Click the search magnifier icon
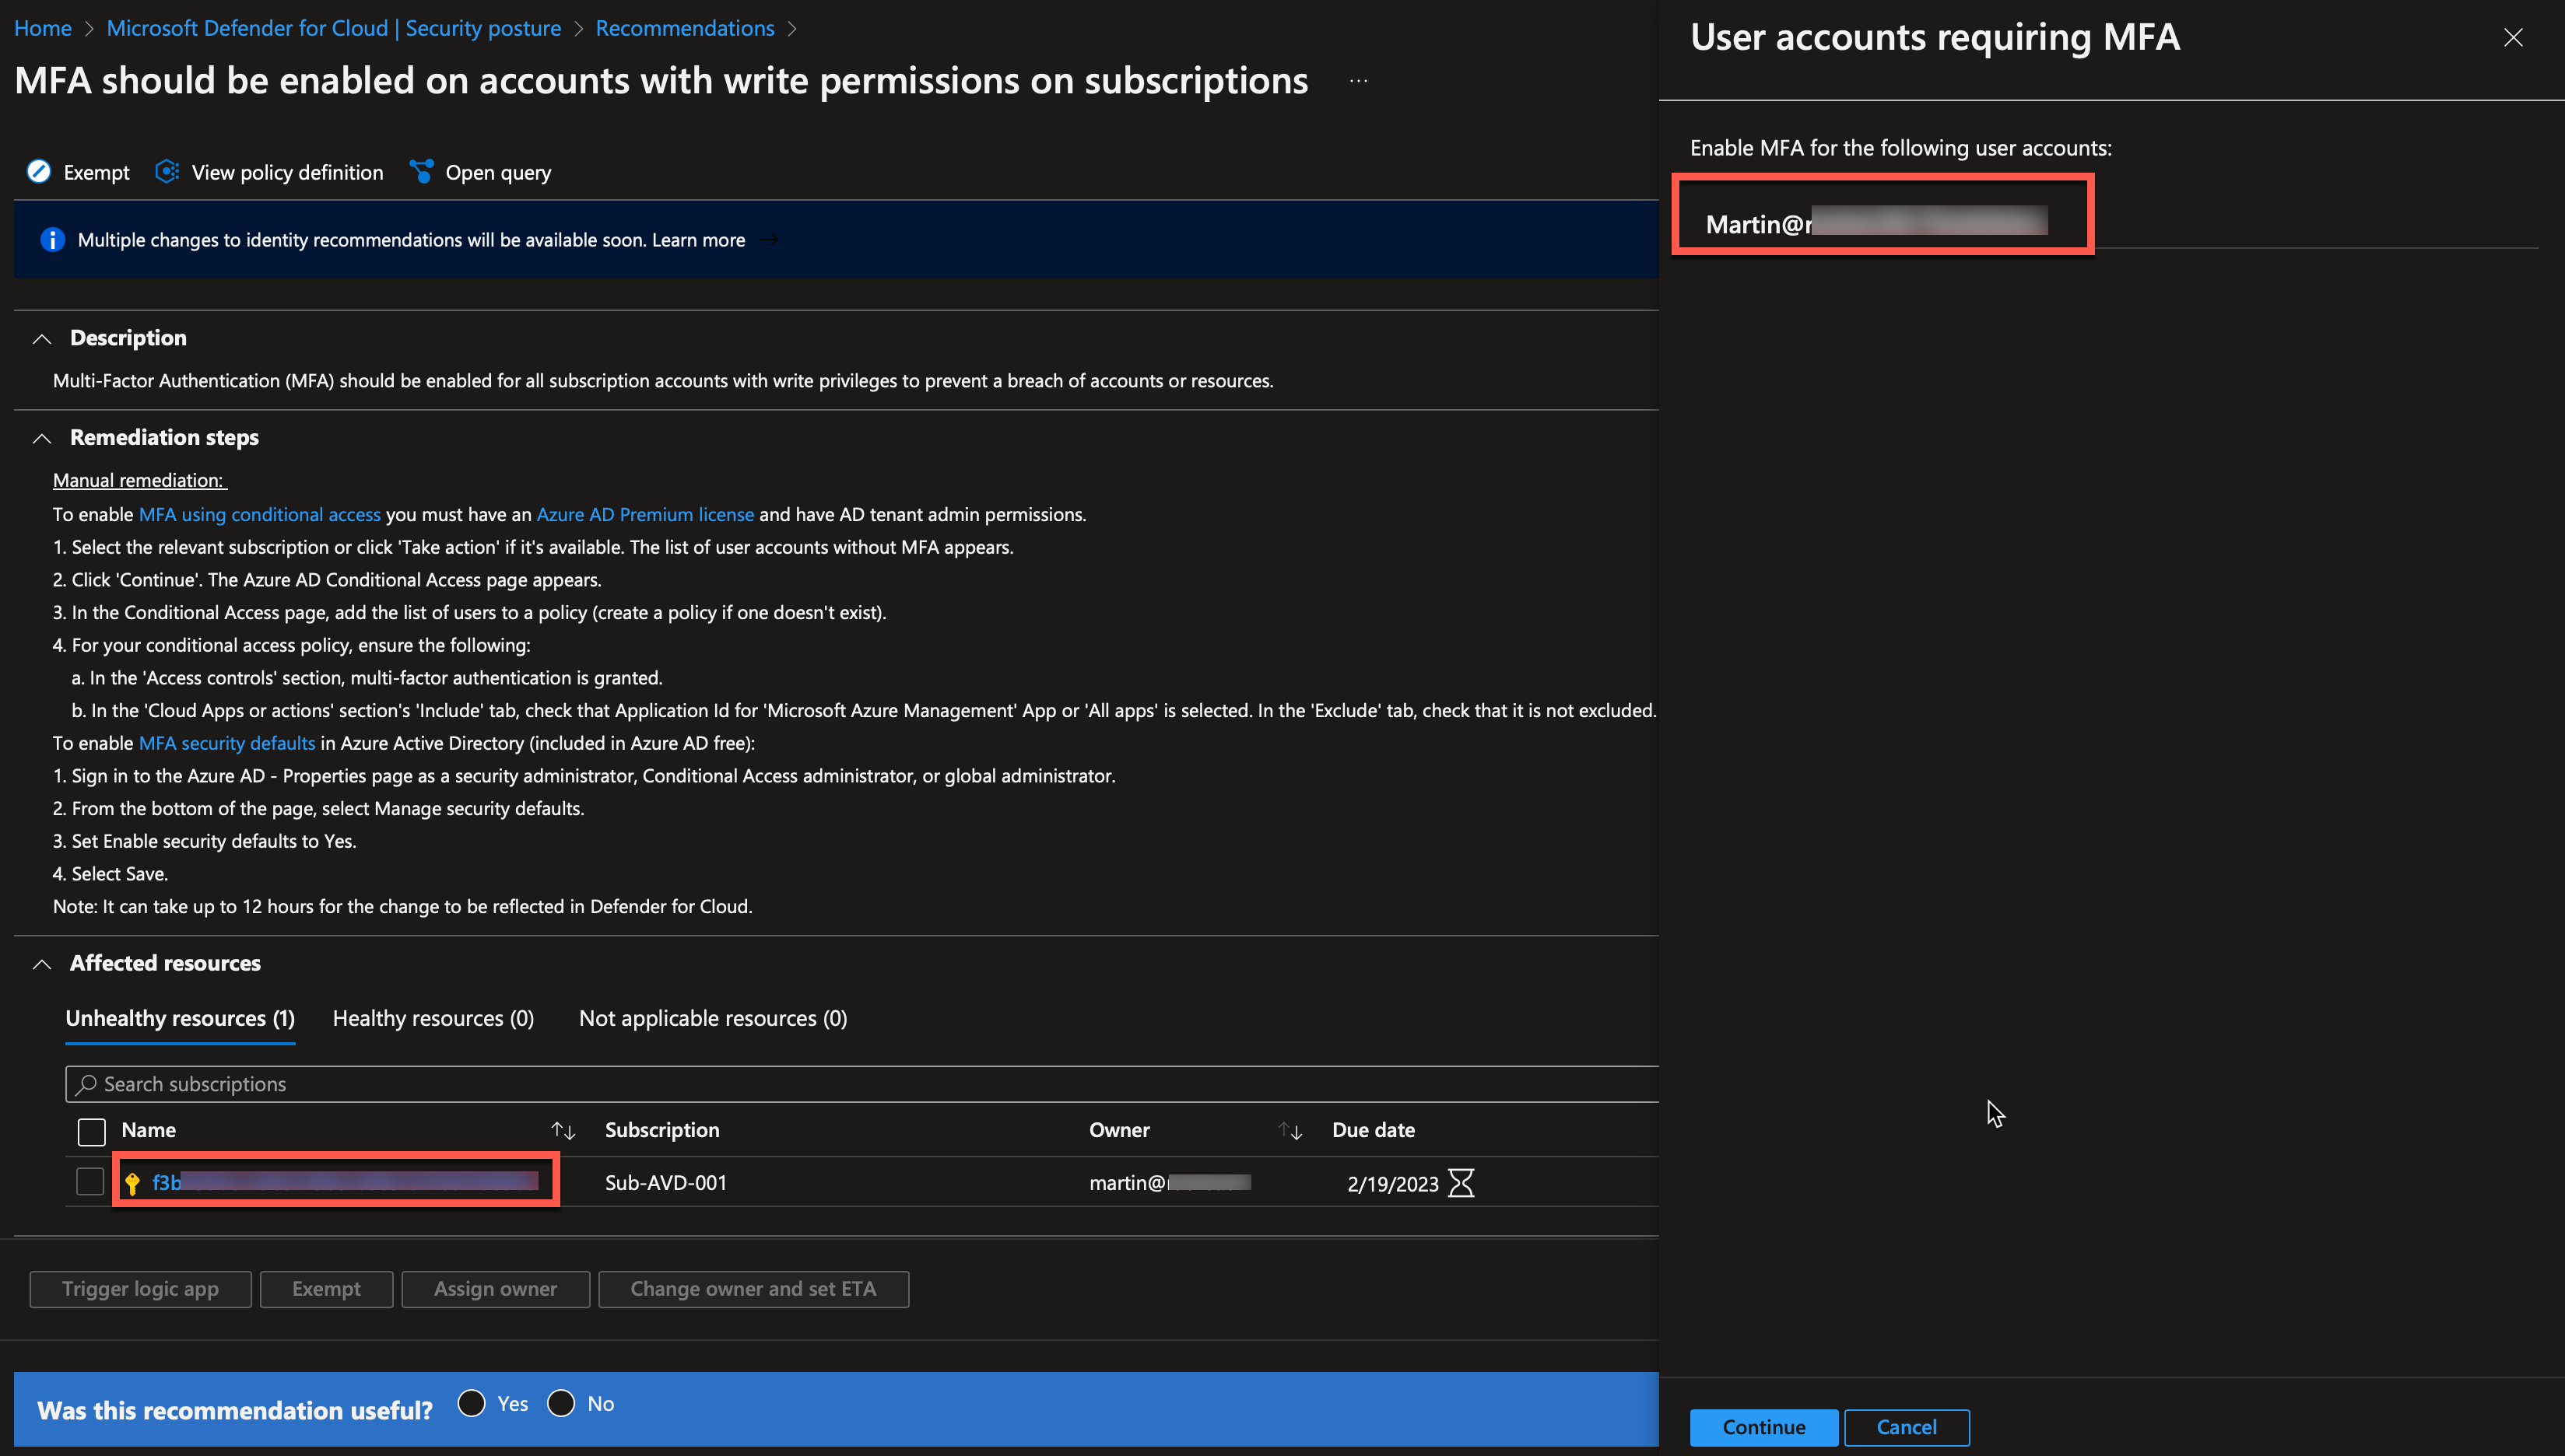This screenshot has width=2565, height=1456. click(x=86, y=1084)
